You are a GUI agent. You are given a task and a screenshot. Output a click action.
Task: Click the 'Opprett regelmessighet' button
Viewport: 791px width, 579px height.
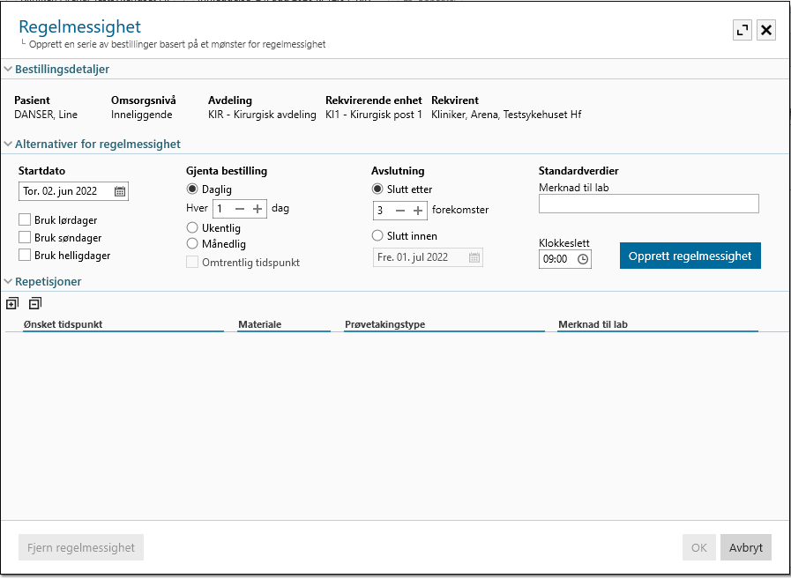click(x=690, y=256)
